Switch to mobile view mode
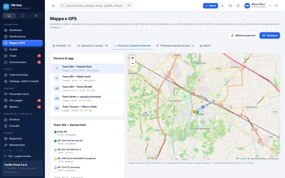 click(22, 16)
